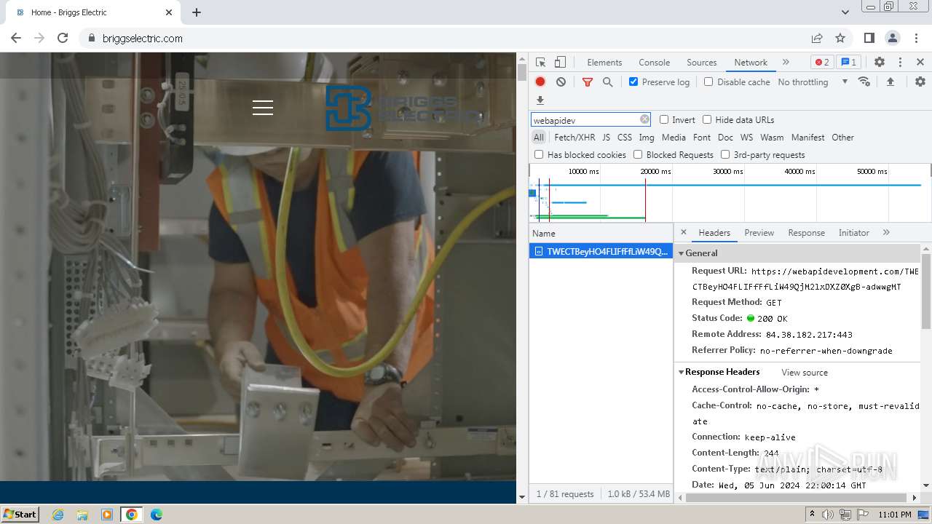Open the No throttling dropdown
Screen dimensions: 932x524
813,82
